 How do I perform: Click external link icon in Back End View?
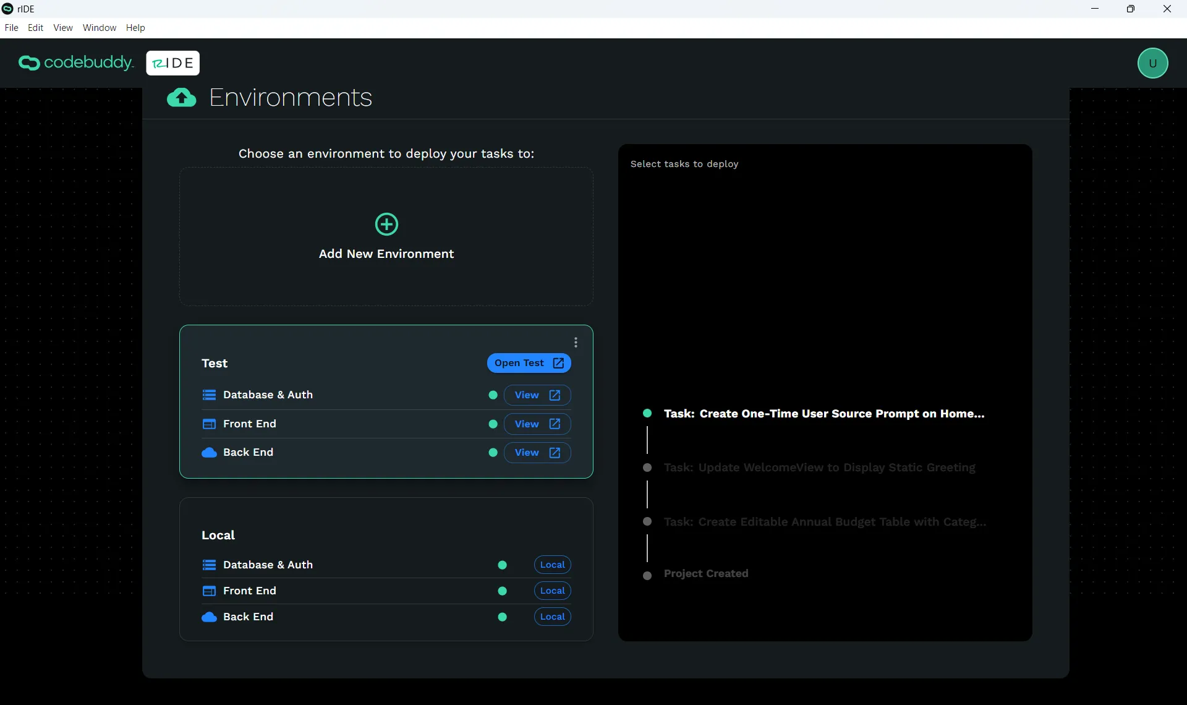(555, 453)
